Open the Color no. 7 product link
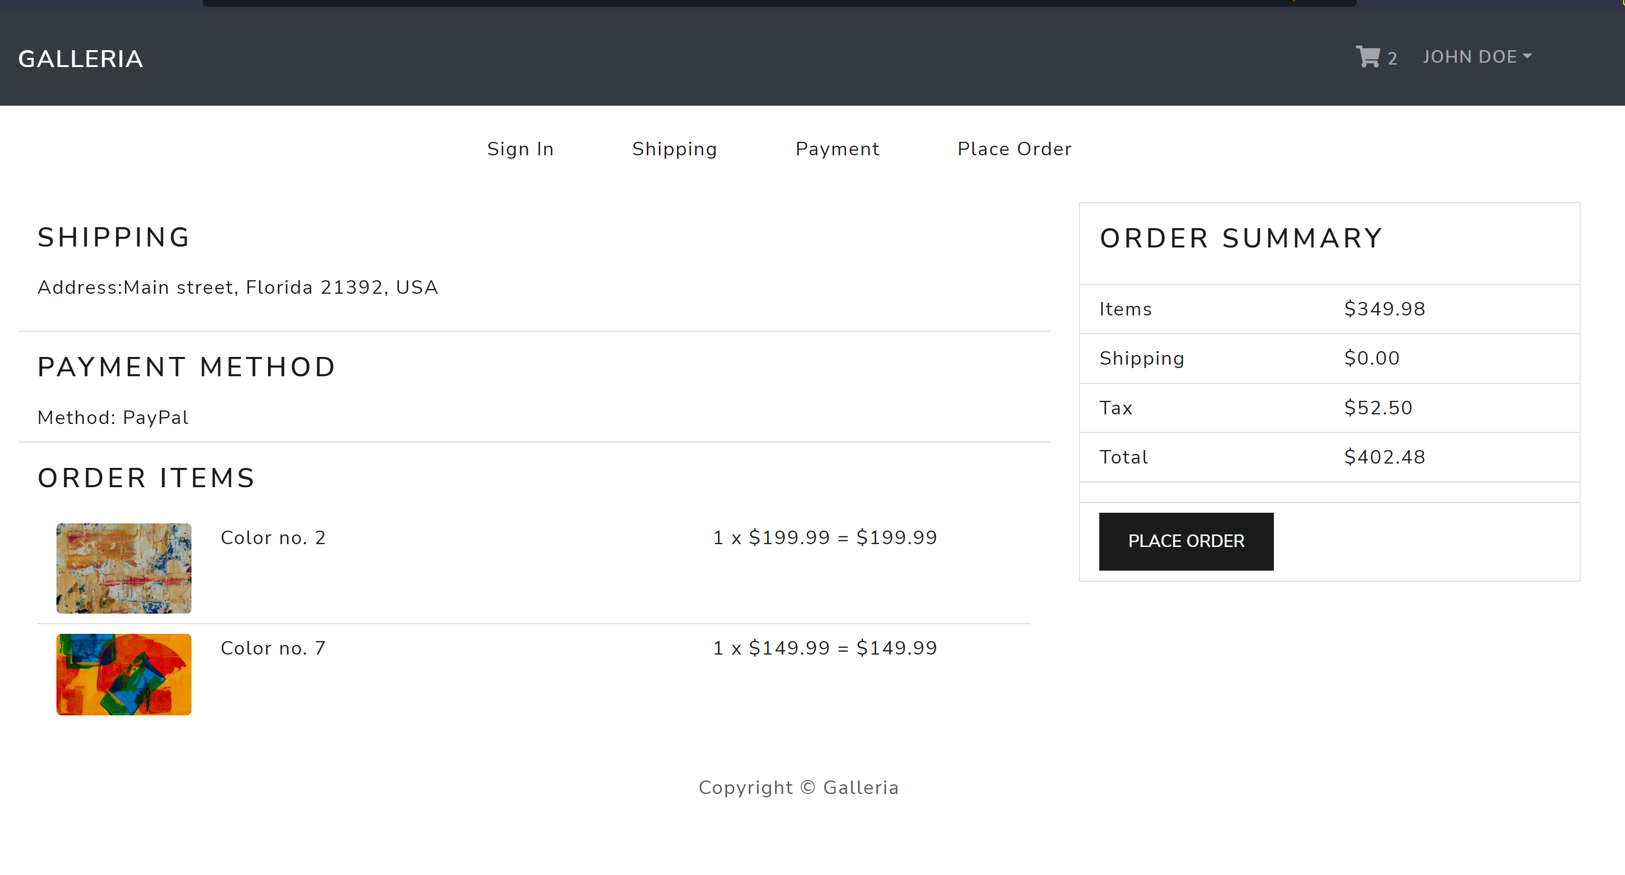The image size is (1625, 875). point(273,648)
